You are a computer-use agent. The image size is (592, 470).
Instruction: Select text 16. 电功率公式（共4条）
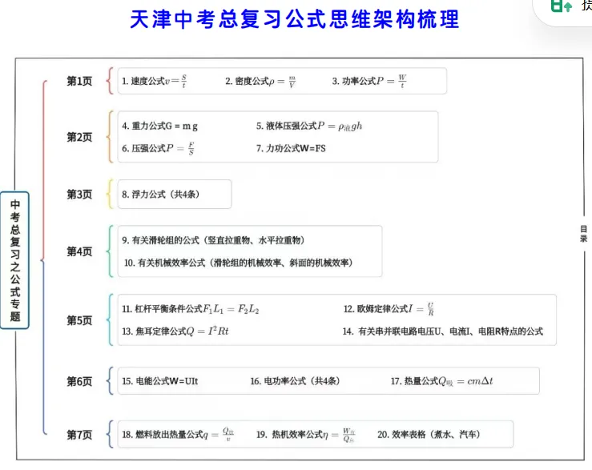(295, 381)
